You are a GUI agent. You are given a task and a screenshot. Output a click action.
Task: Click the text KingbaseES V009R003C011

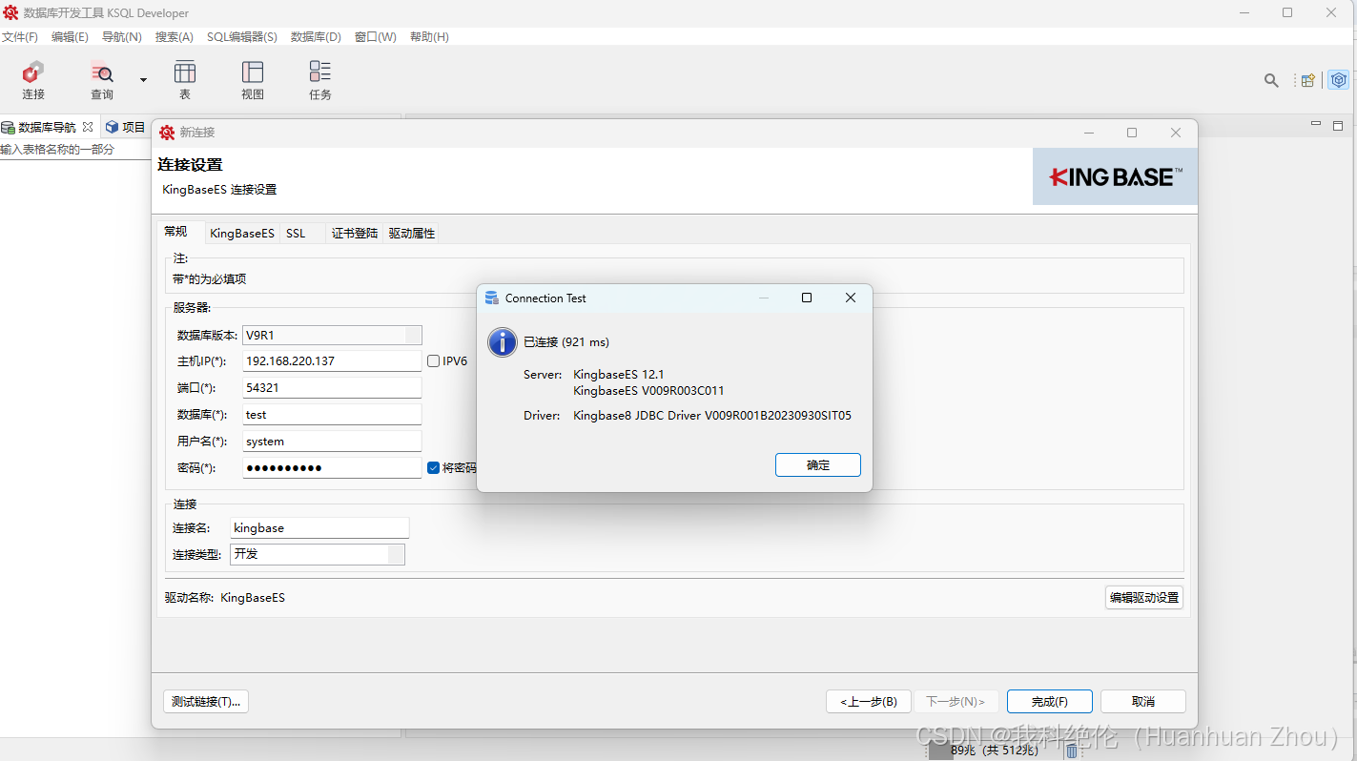pyautogui.click(x=648, y=390)
